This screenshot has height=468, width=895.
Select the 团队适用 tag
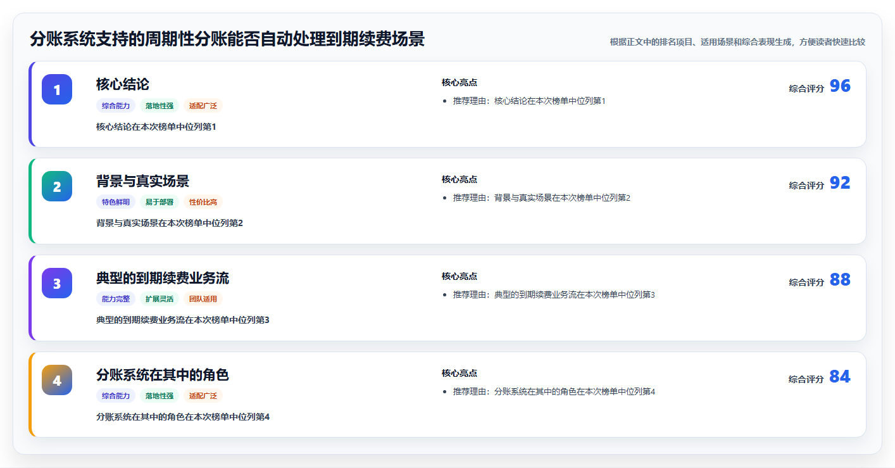tap(203, 300)
